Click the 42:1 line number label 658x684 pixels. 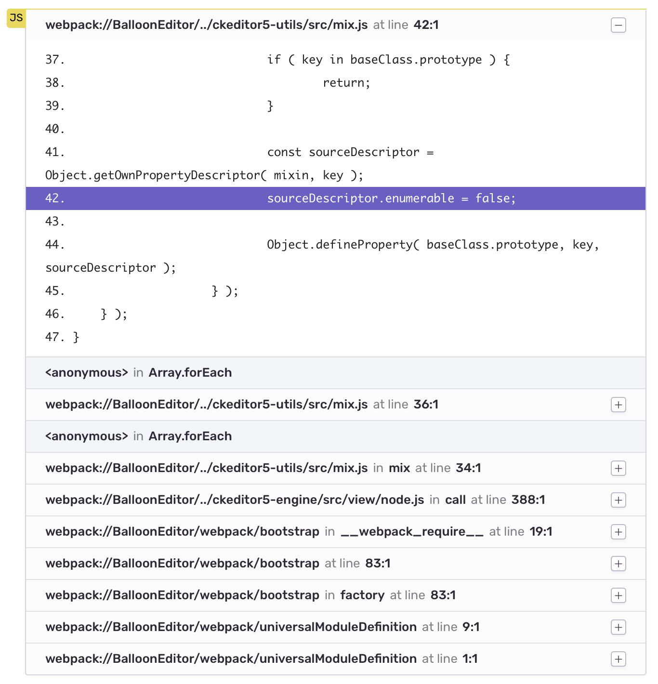[426, 25]
